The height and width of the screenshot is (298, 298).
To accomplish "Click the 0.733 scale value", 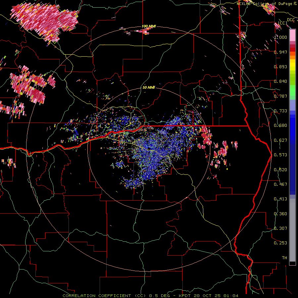I will (280, 111).
